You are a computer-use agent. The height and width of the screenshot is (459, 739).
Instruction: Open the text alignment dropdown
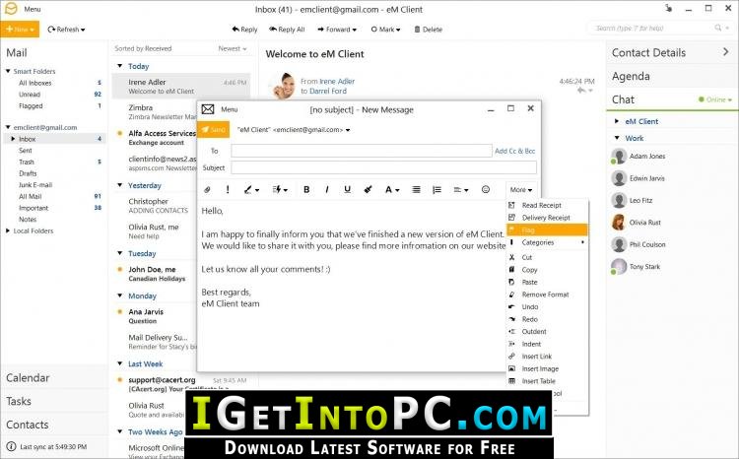460,189
